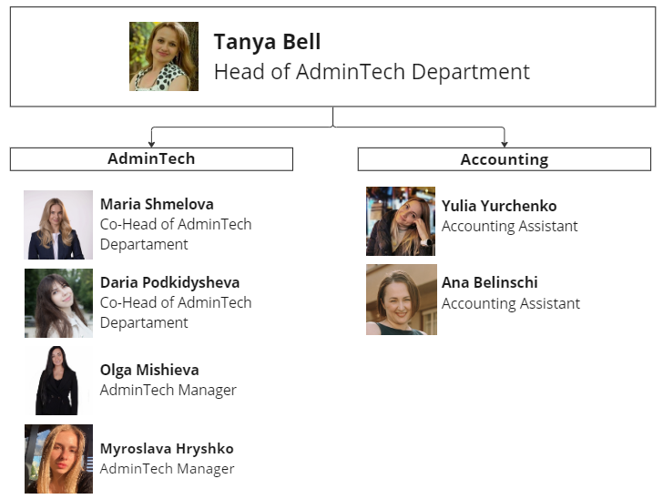Select the Yulia Yurchenko name

pos(499,206)
